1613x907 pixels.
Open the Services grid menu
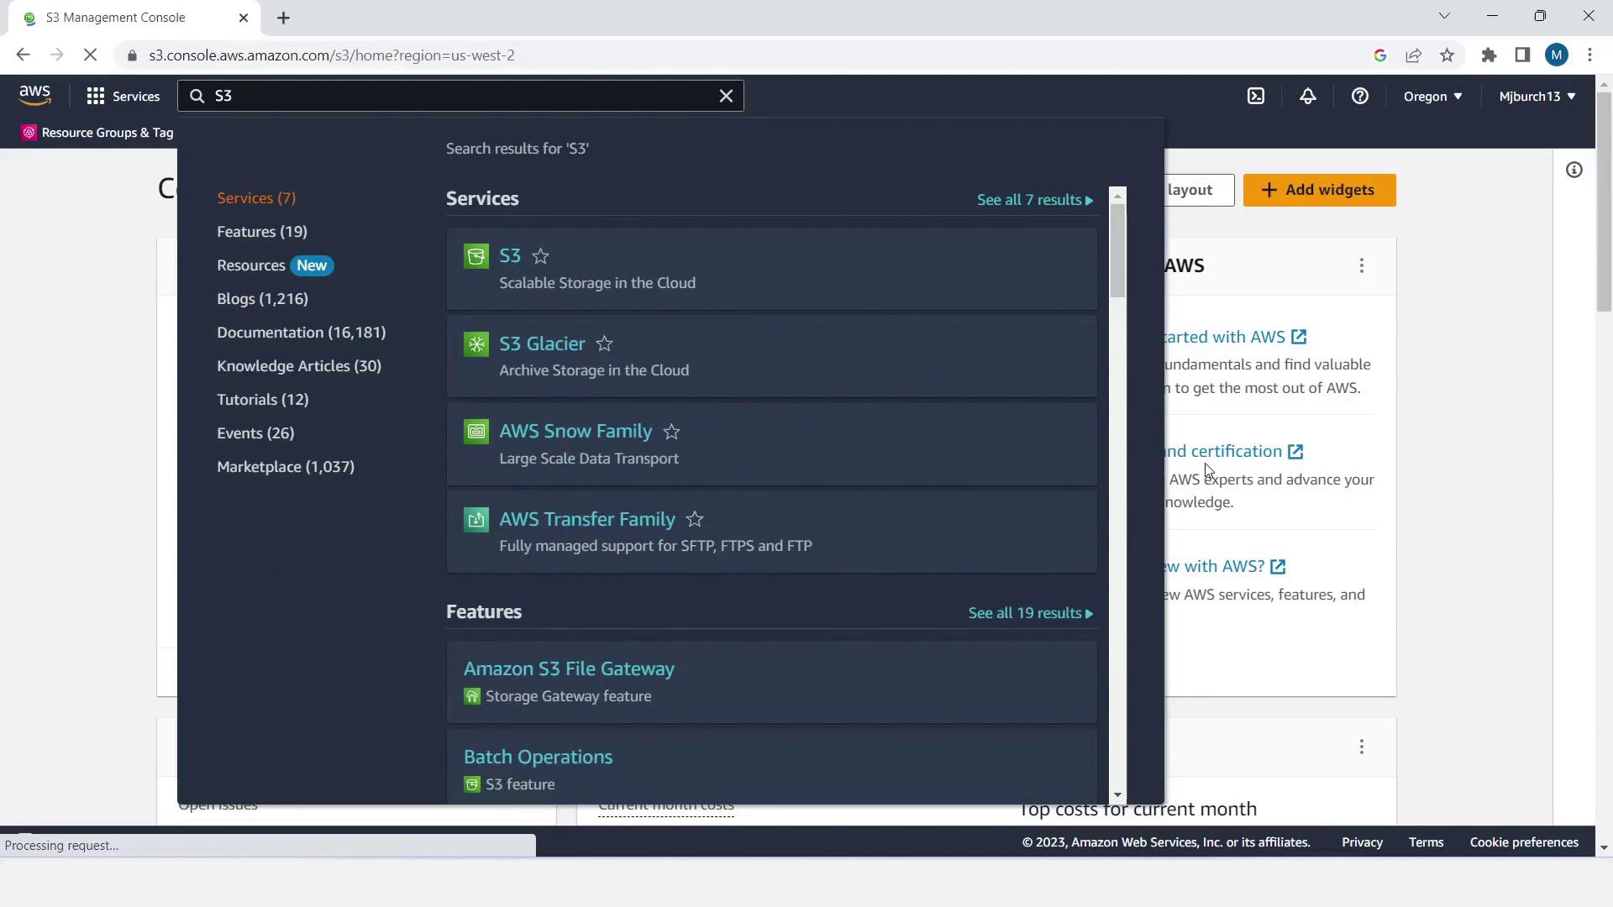(x=123, y=96)
